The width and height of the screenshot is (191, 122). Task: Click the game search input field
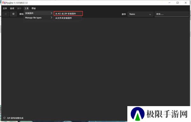pos(172,14)
